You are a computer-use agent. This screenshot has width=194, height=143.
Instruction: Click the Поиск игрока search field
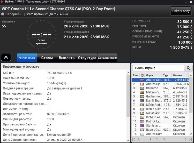158,68
